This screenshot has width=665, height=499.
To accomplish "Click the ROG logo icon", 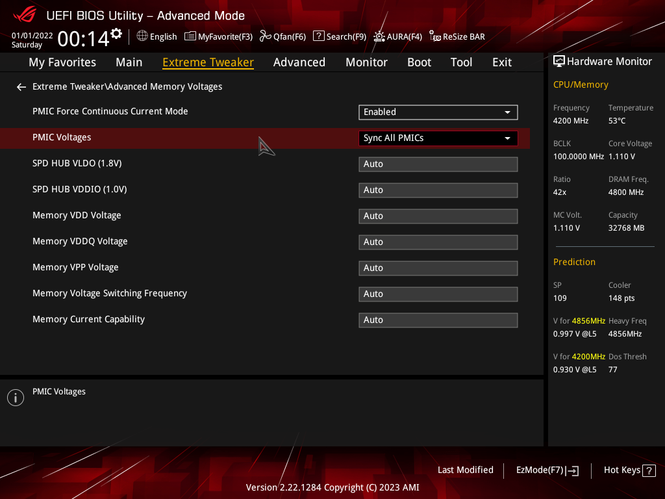I will click(25, 16).
